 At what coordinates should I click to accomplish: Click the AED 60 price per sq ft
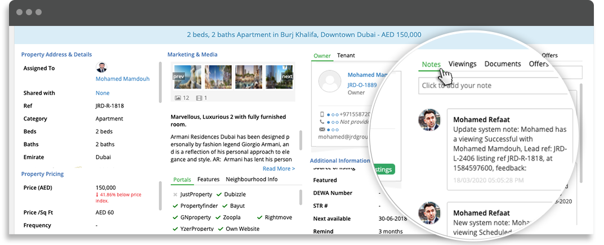click(105, 212)
